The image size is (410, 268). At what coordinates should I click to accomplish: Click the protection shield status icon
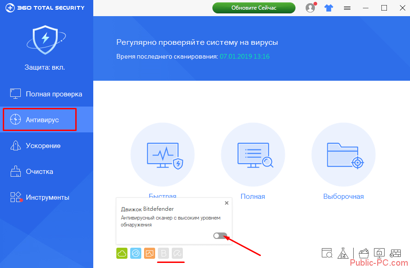(46, 40)
